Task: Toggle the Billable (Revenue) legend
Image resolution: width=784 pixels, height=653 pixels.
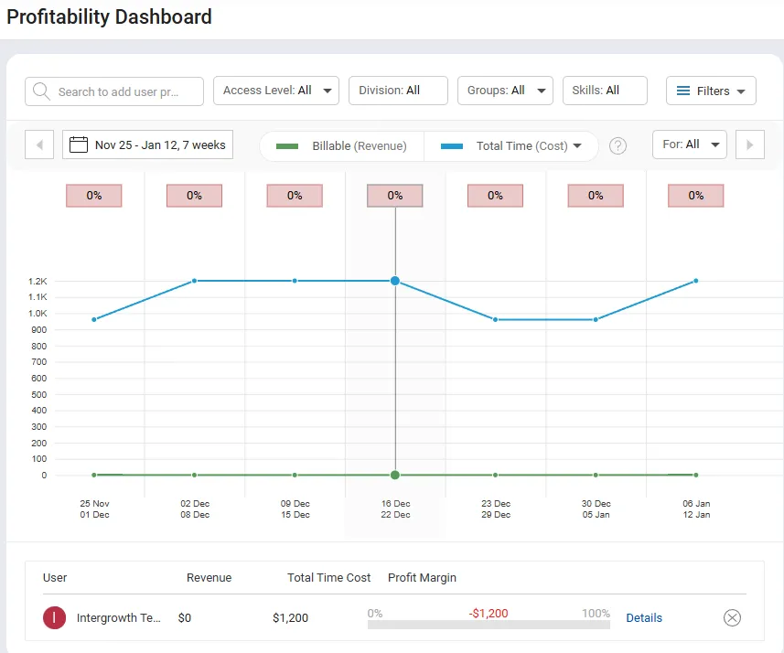Action: tap(340, 145)
